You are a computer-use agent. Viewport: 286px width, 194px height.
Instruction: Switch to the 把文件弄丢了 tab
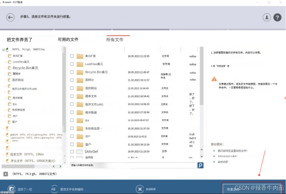(x=20, y=40)
